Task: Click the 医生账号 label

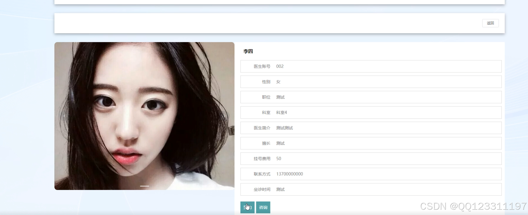Action: (262, 66)
